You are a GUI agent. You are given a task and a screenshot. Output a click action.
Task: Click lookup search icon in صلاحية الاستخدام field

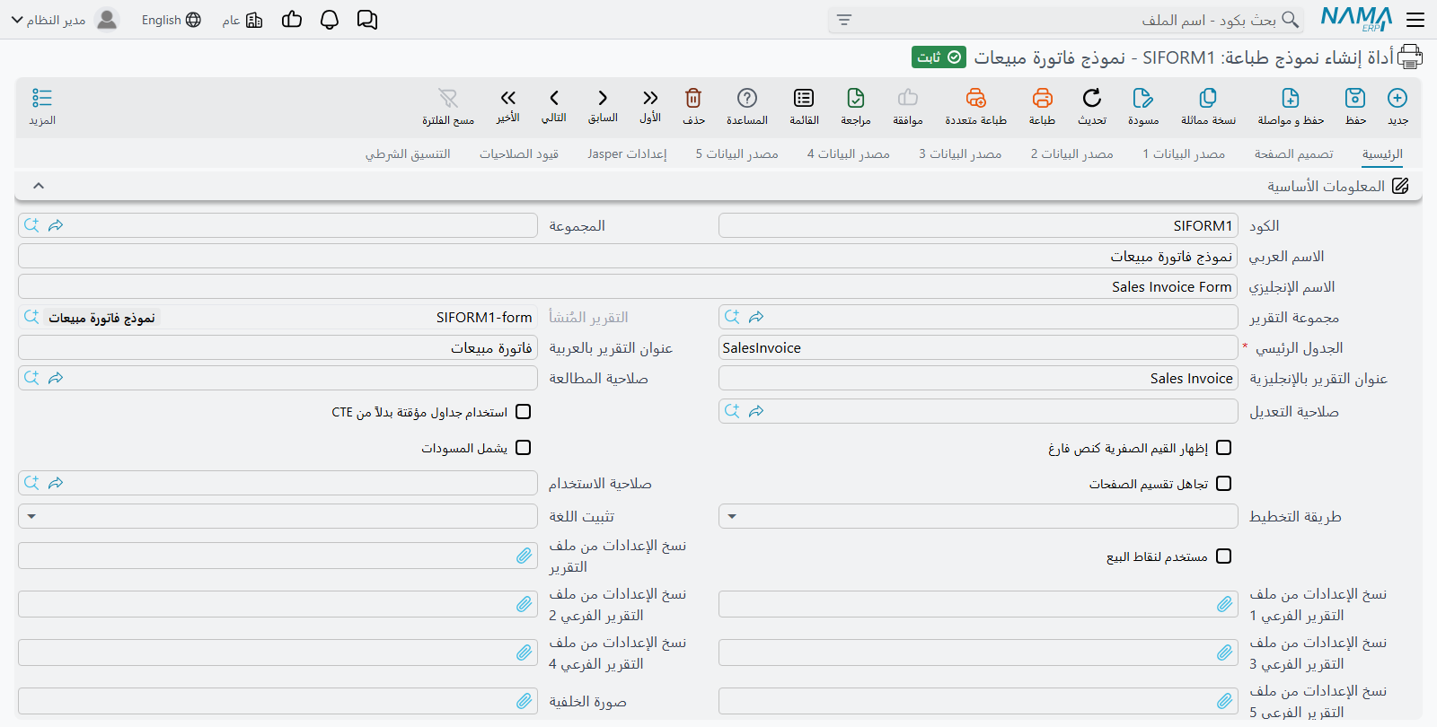pyautogui.click(x=31, y=483)
